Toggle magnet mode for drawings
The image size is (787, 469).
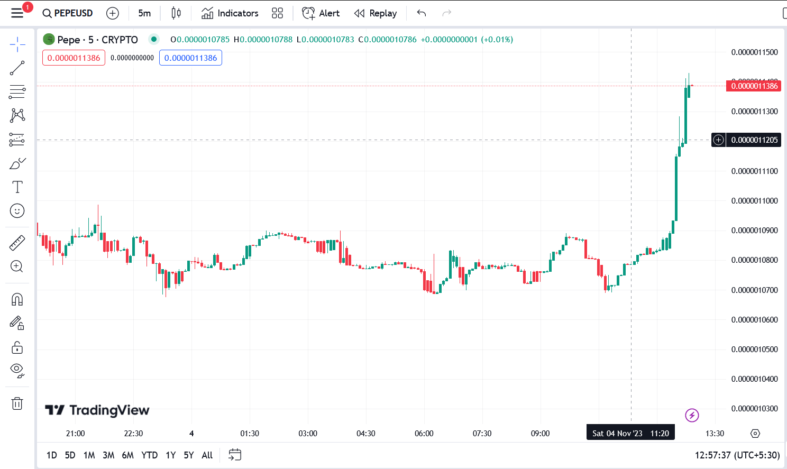17,299
